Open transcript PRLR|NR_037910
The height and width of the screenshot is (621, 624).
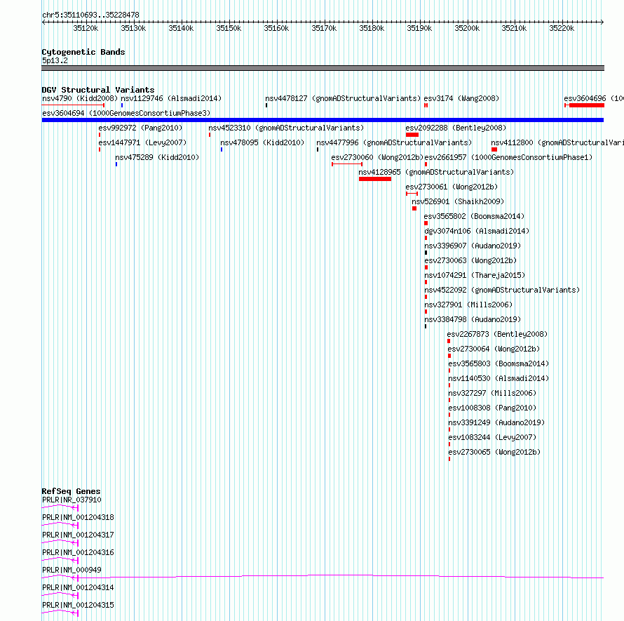click(72, 500)
